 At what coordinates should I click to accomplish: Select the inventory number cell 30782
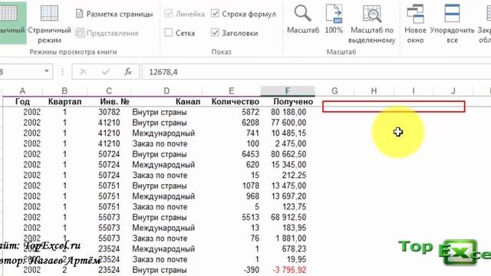(x=109, y=112)
